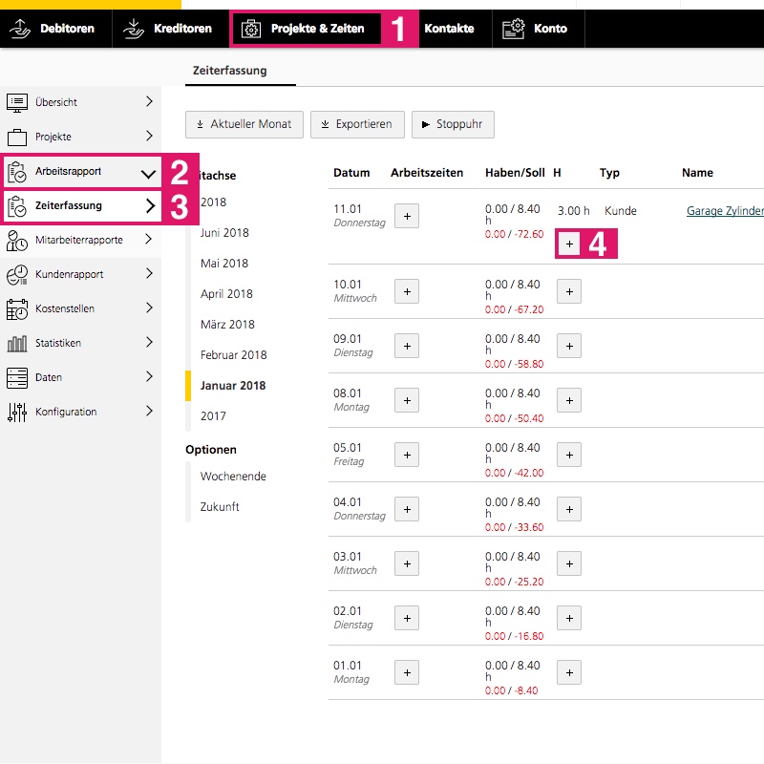This screenshot has width=764, height=764.
Task: Open the Garage Zylinder customer link
Action: (724, 211)
